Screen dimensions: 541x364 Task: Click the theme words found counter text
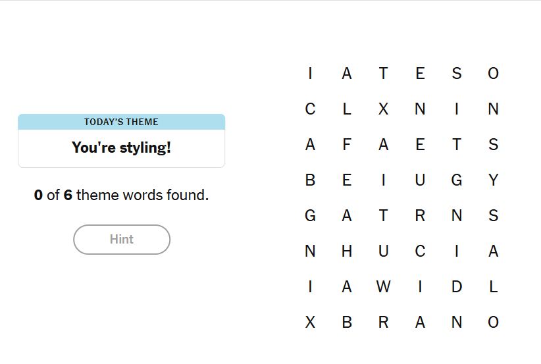click(121, 195)
